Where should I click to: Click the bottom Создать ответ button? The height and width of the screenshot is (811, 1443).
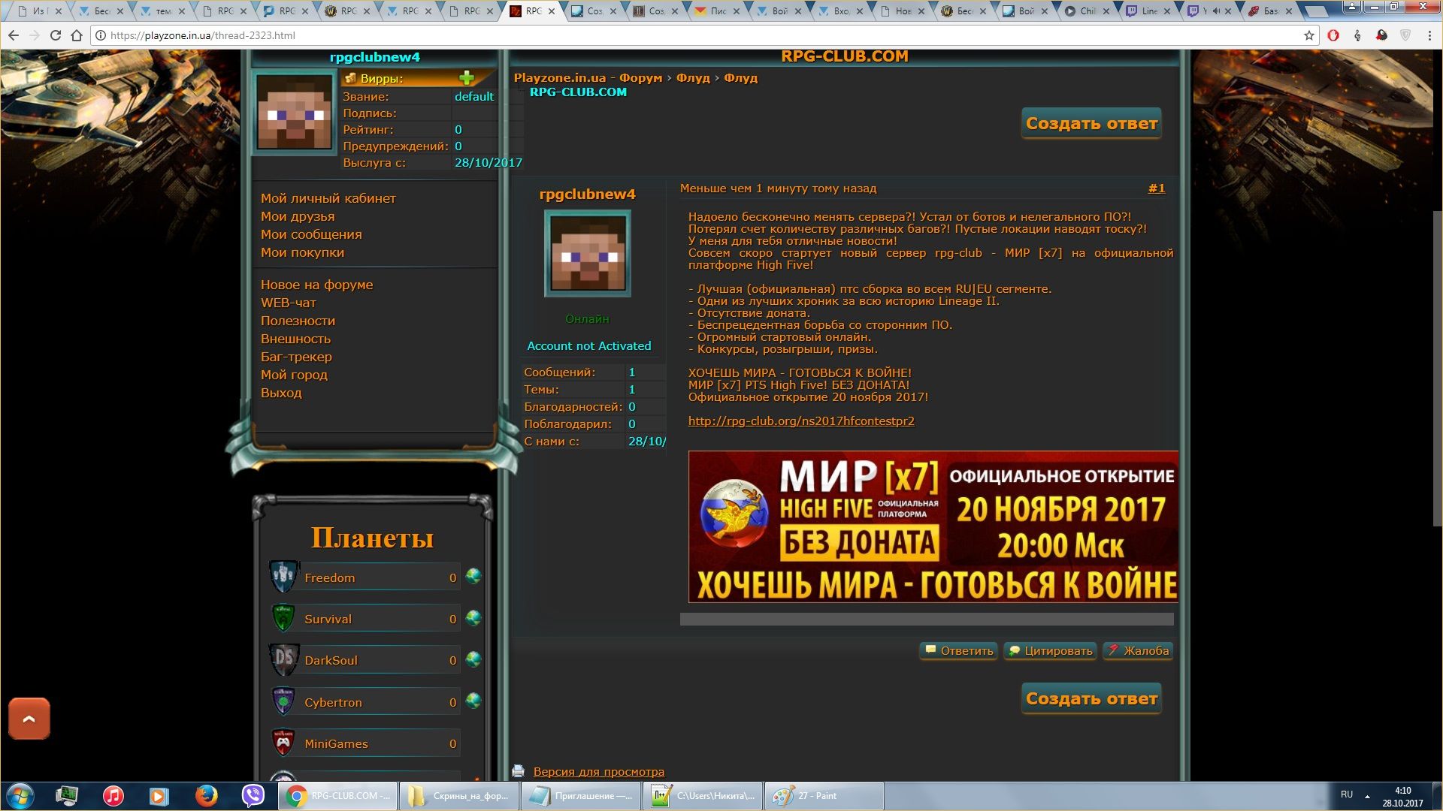point(1091,698)
